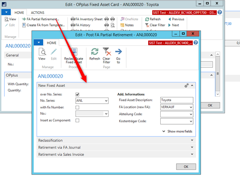Click customize gear icon on New Fixed Asset
The width and height of the screenshot is (240, 176).
186,85
